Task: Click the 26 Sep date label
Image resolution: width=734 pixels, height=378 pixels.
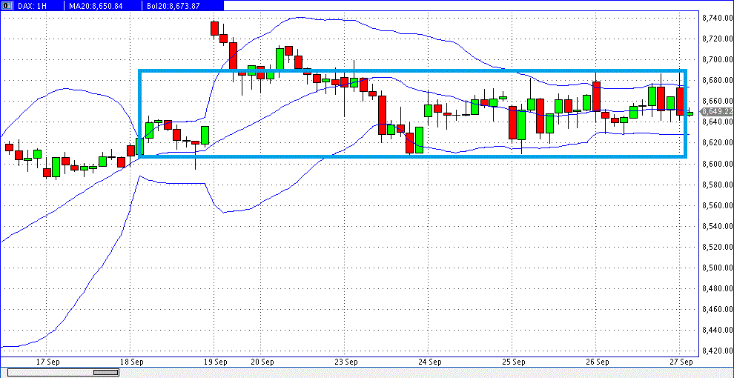Action: (x=597, y=362)
